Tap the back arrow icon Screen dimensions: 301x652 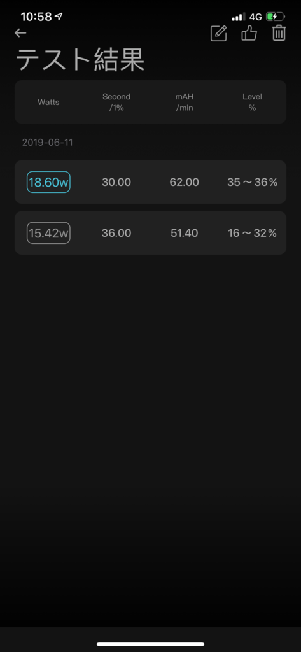pos(20,33)
